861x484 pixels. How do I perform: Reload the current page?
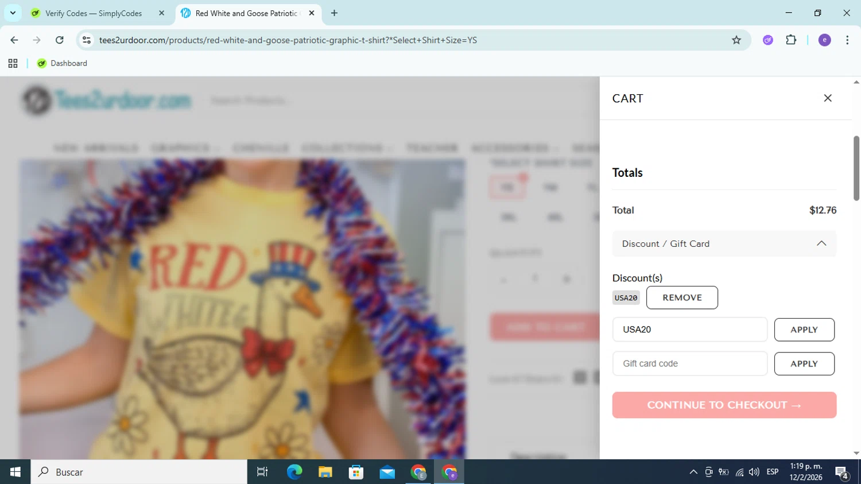(60, 40)
